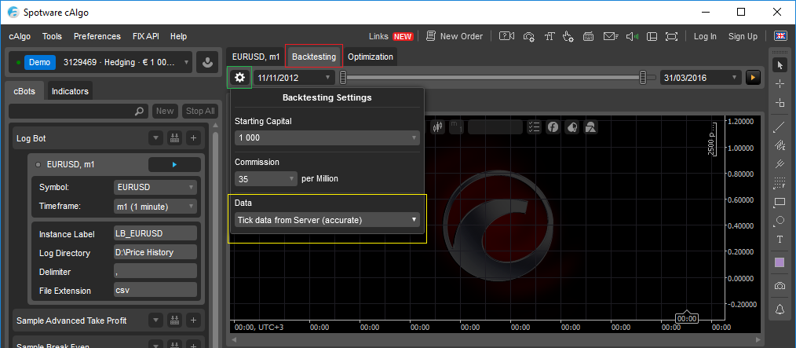Open the Preferences menu
The height and width of the screenshot is (348, 796).
point(97,36)
